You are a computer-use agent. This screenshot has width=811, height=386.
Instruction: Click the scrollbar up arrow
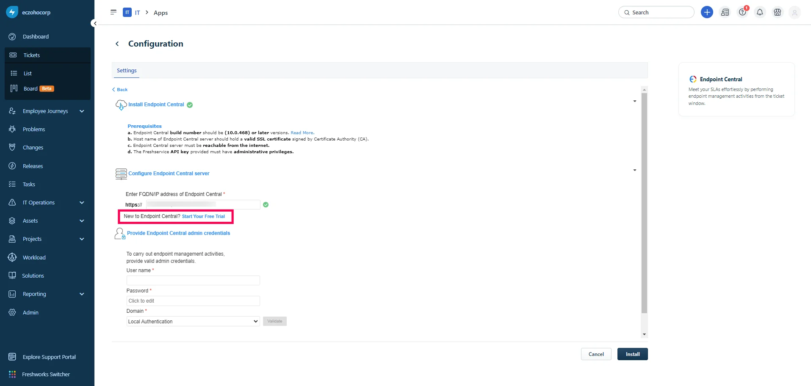644,89
